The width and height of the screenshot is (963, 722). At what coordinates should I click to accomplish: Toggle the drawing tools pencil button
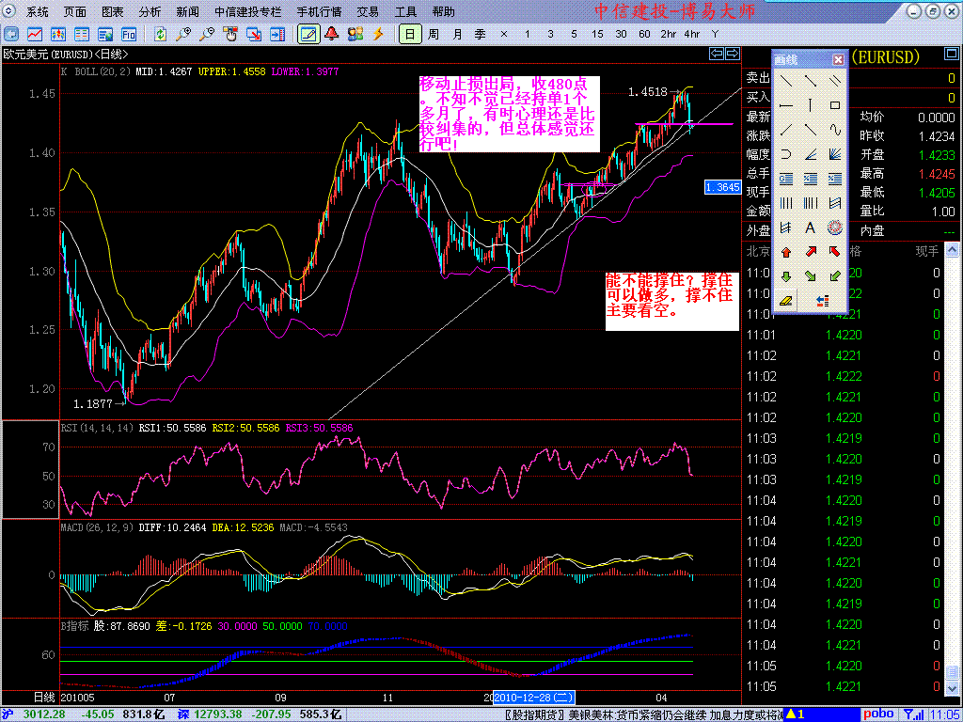tap(308, 34)
